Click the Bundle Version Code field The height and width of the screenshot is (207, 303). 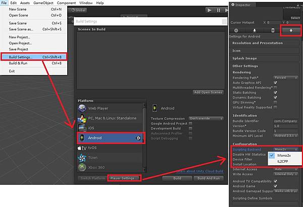click(286, 131)
